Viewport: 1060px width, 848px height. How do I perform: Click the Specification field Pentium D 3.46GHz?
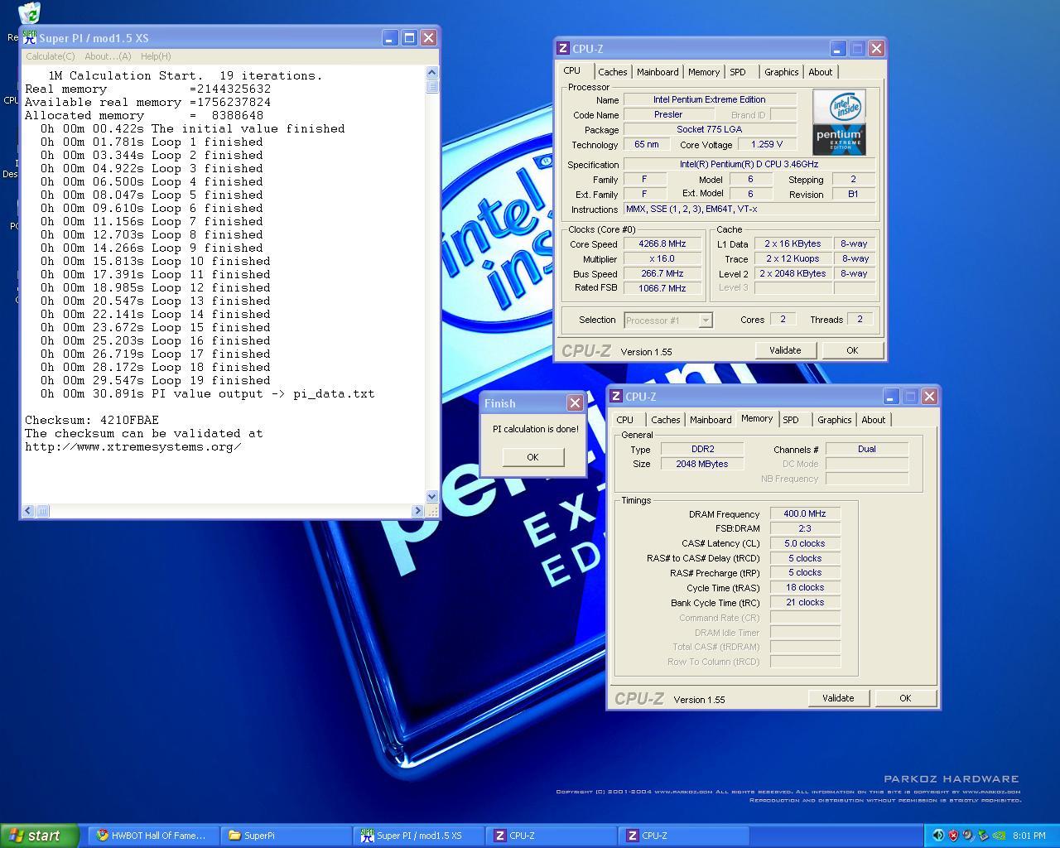click(x=749, y=164)
